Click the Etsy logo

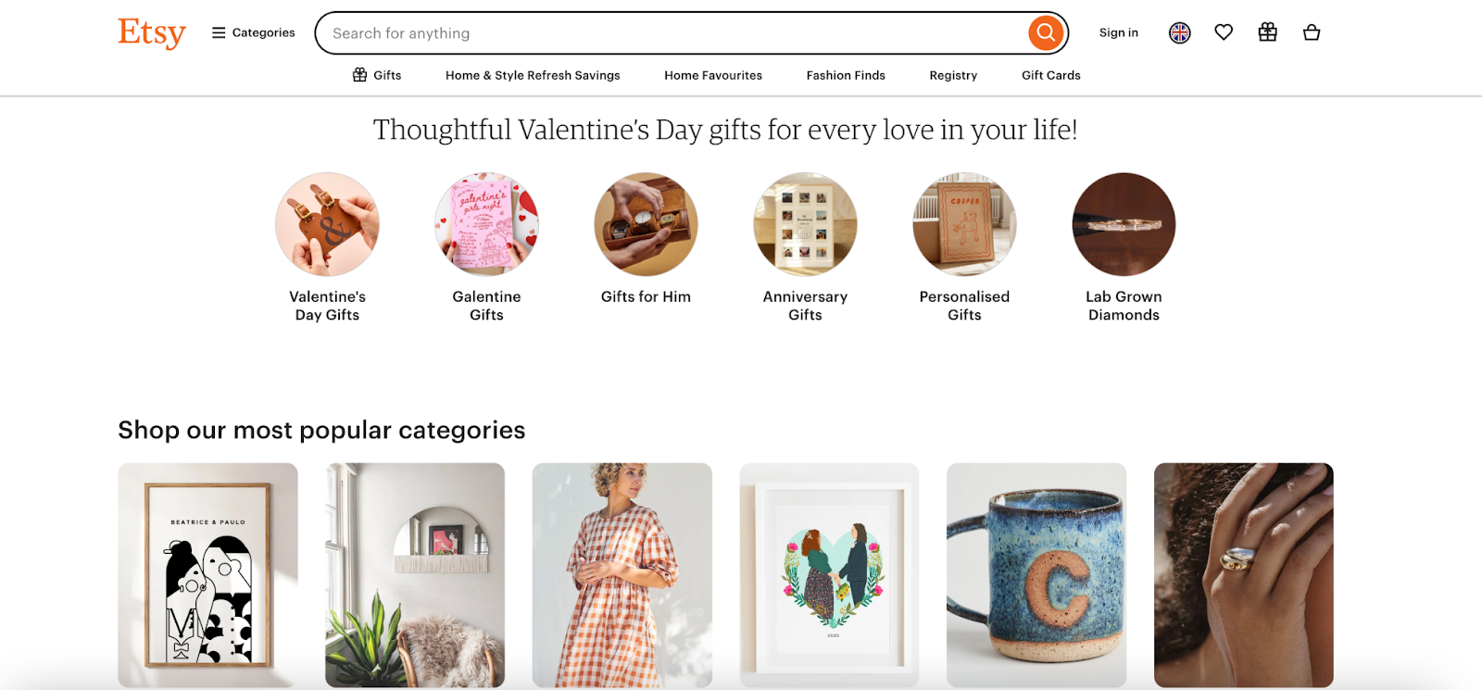[x=151, y=32]
